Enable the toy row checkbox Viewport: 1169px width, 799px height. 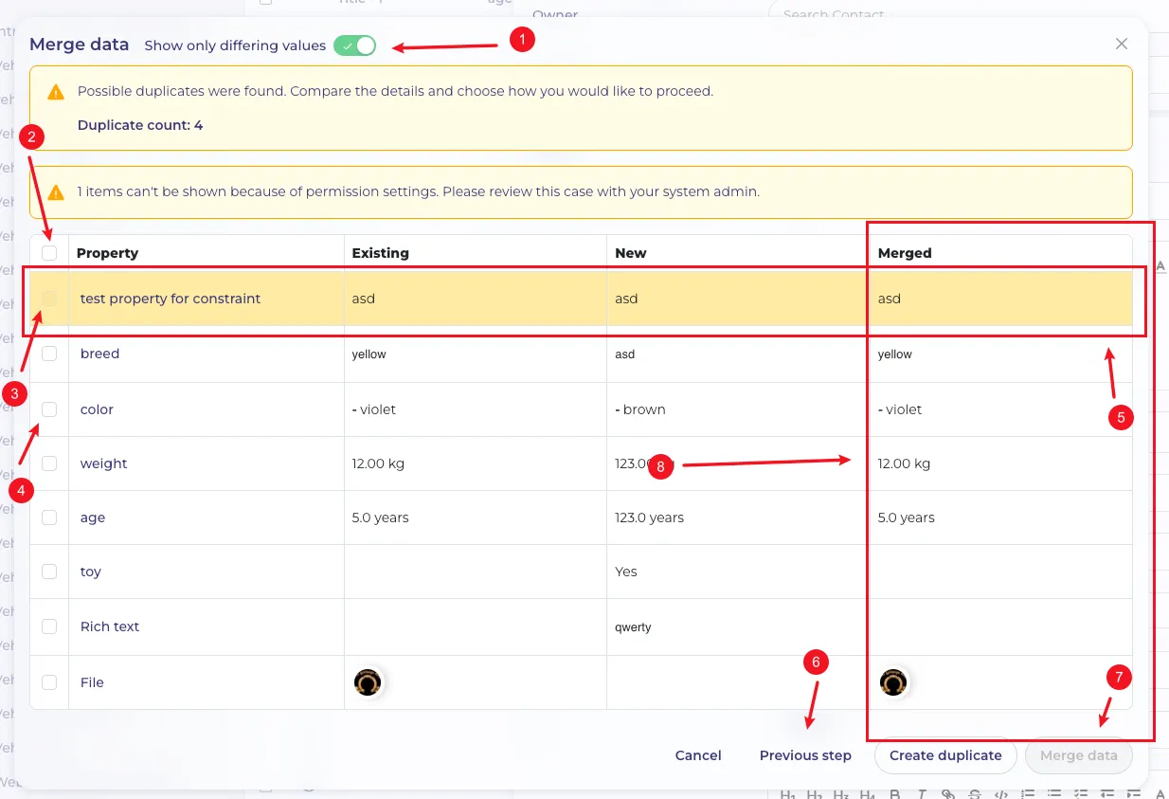click(x=49, y=572)
